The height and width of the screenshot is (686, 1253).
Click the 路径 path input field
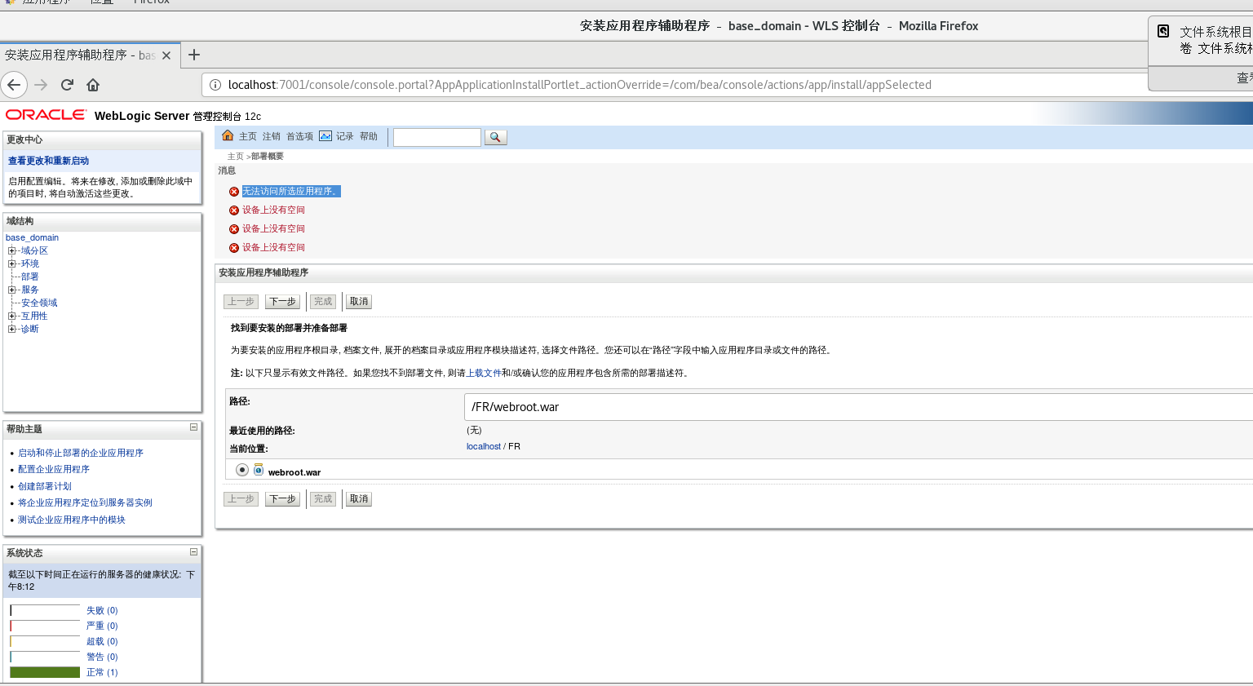click(x=858, y=407)
